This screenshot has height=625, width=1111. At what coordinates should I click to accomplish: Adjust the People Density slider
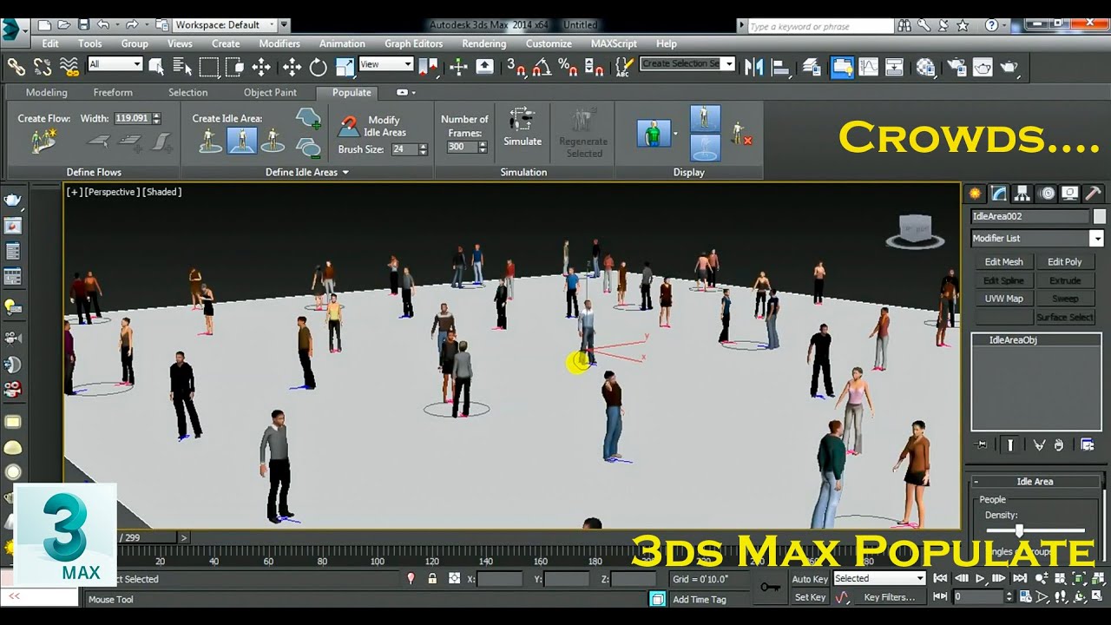click(x=1037, y=530)
